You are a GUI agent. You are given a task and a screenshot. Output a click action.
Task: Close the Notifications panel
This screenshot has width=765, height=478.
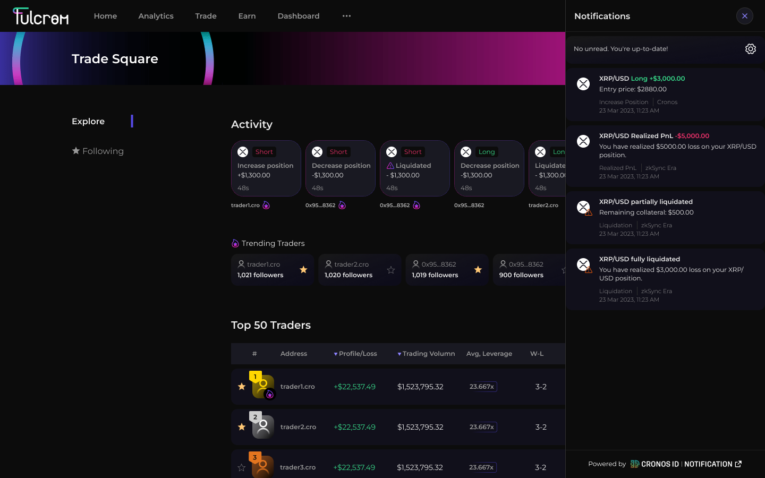coord(744,16)
